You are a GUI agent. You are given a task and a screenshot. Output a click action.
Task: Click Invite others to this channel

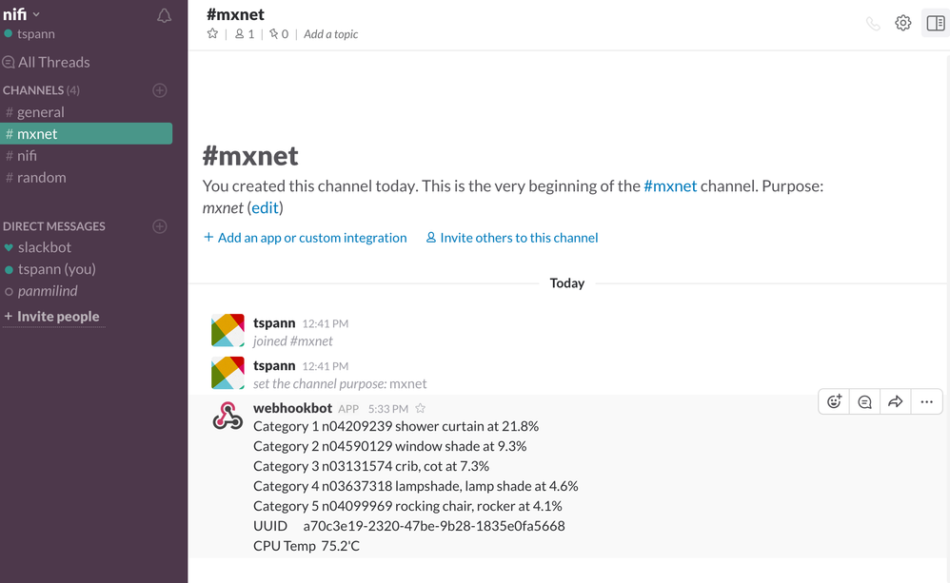(x=510, y=238)
